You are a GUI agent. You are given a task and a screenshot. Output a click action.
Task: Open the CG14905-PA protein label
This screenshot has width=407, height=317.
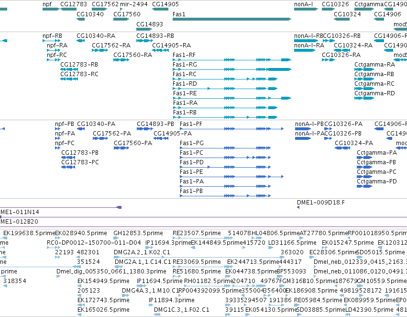click(173, 134)
